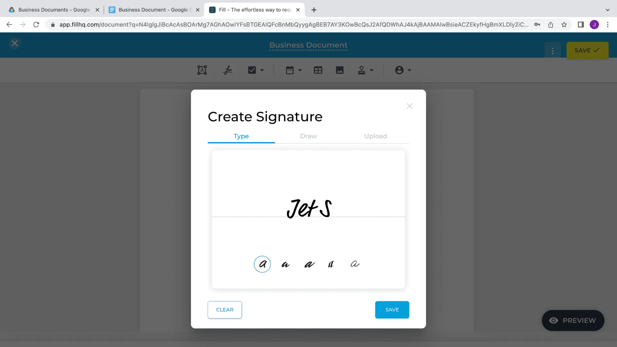Clear the typed signature
The image size is (617, 347).
click(225, 309)
